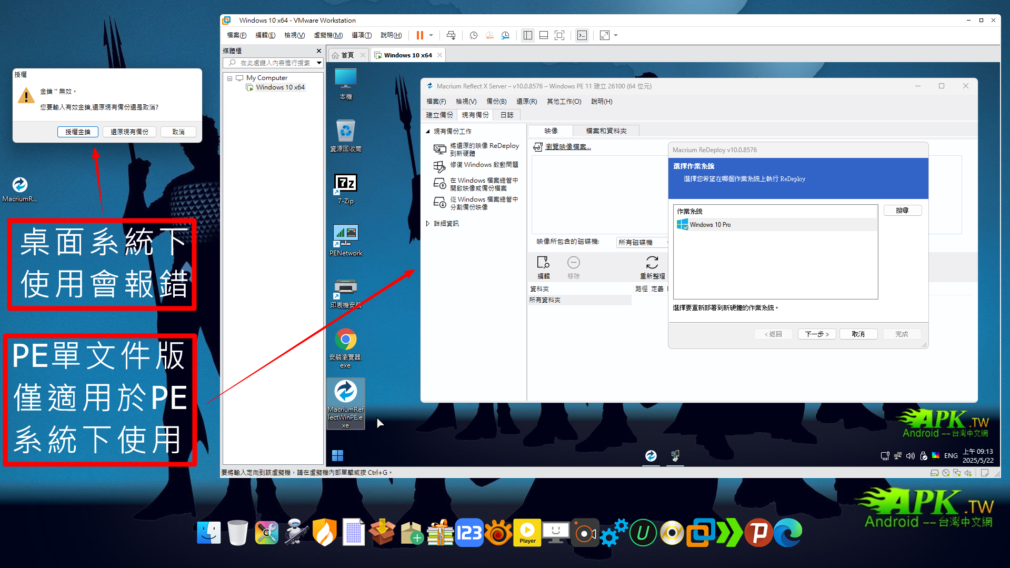The width and height of the screenshot is (1010, 568).
Task: Open Finder in the host dock
Action: pos(209,533)
